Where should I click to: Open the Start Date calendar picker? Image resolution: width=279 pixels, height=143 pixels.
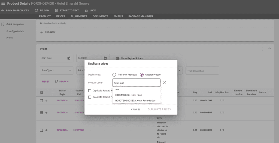[69, 58]
